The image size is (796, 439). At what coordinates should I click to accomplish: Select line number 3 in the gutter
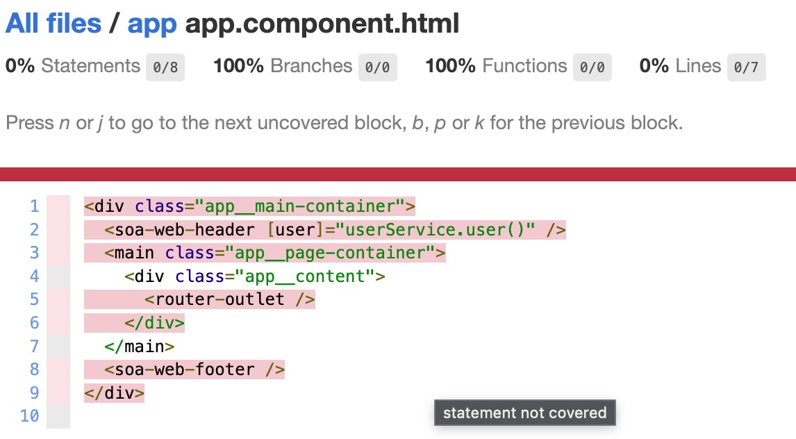tap(35, 253)
